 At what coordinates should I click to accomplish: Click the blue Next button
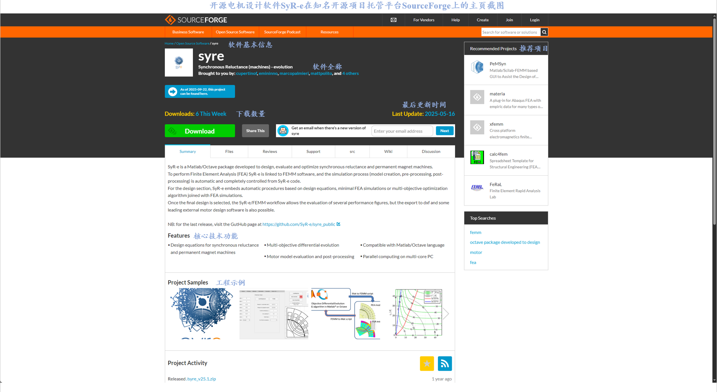pos(444,131)
